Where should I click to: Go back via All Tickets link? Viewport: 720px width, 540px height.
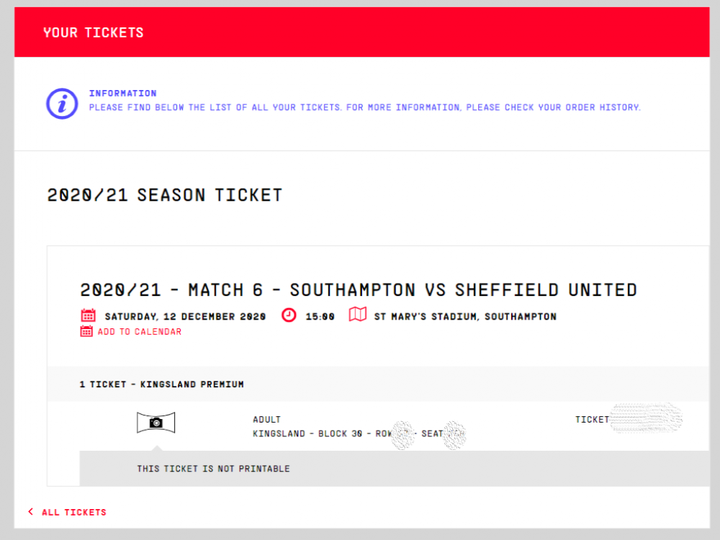(x=73, y=513)
